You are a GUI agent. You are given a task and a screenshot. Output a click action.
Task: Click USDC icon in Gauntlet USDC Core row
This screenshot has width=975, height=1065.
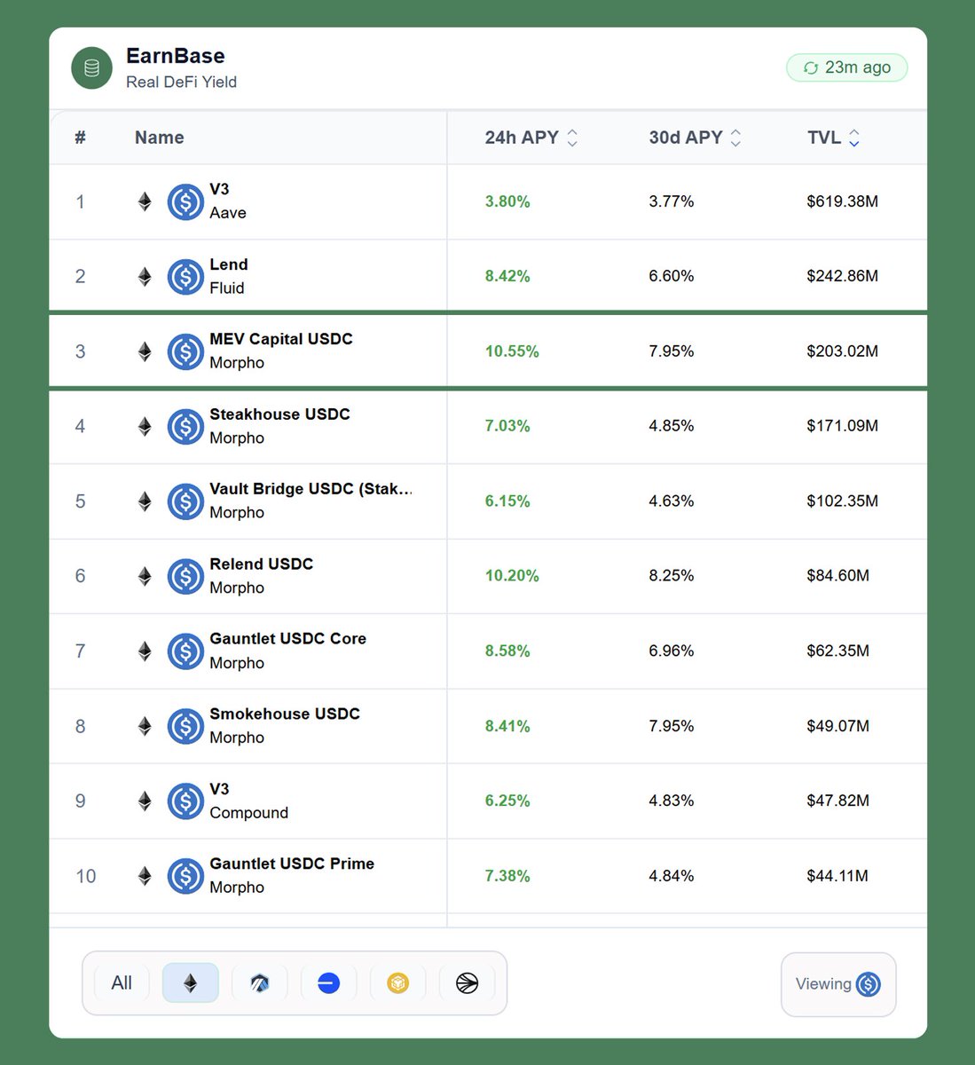185,651
